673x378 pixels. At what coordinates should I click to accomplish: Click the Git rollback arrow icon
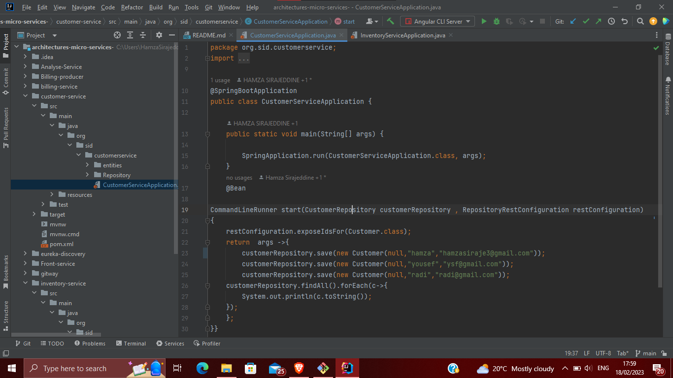tap(624, 21)
